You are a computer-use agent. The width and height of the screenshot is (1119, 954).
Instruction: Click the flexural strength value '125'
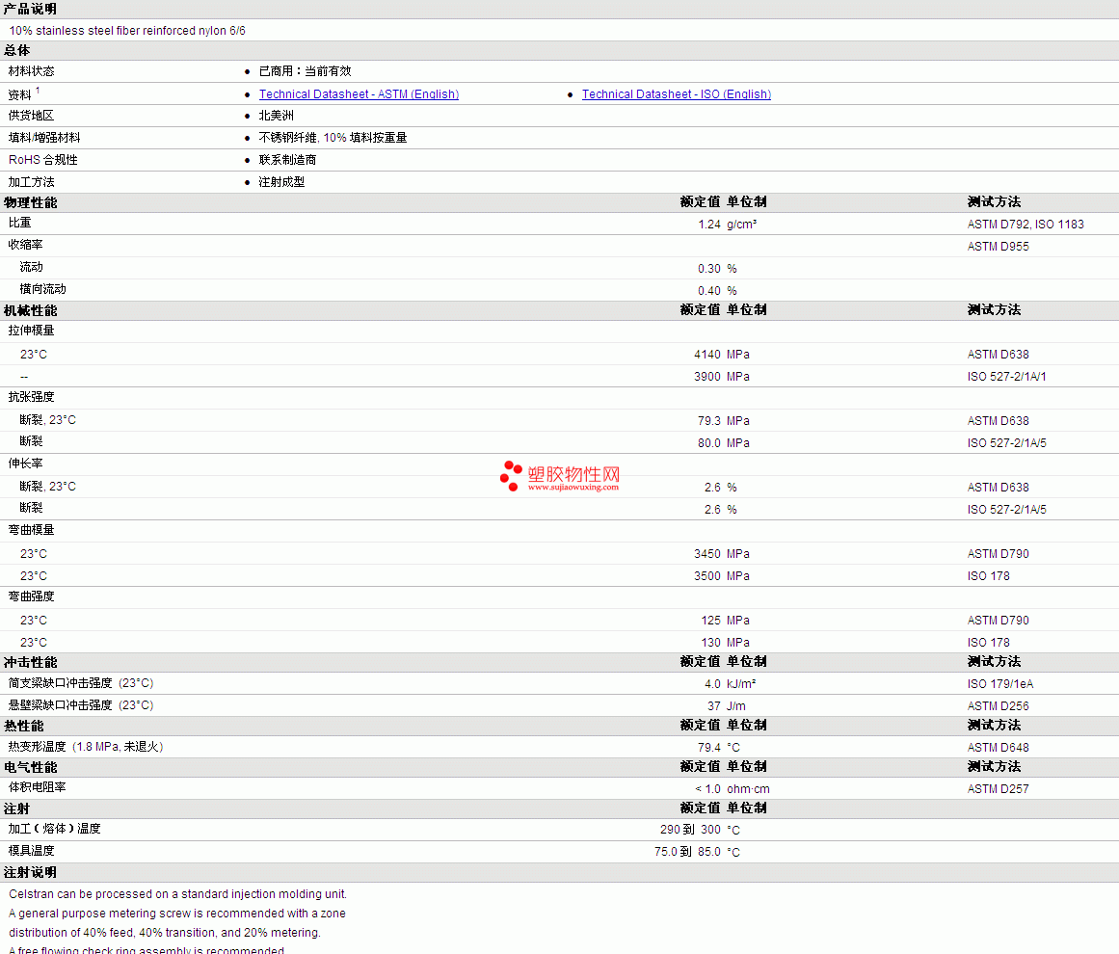710,620
